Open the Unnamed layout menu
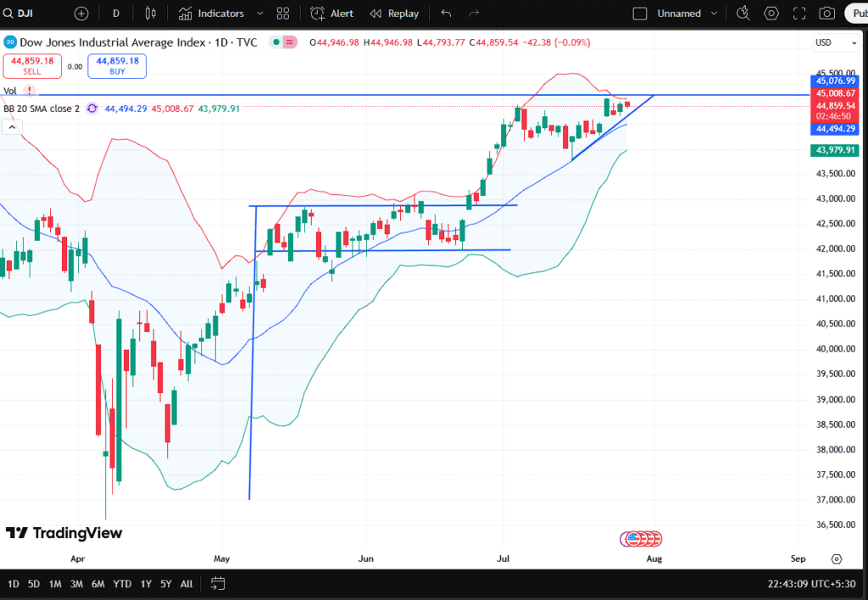 679,14
